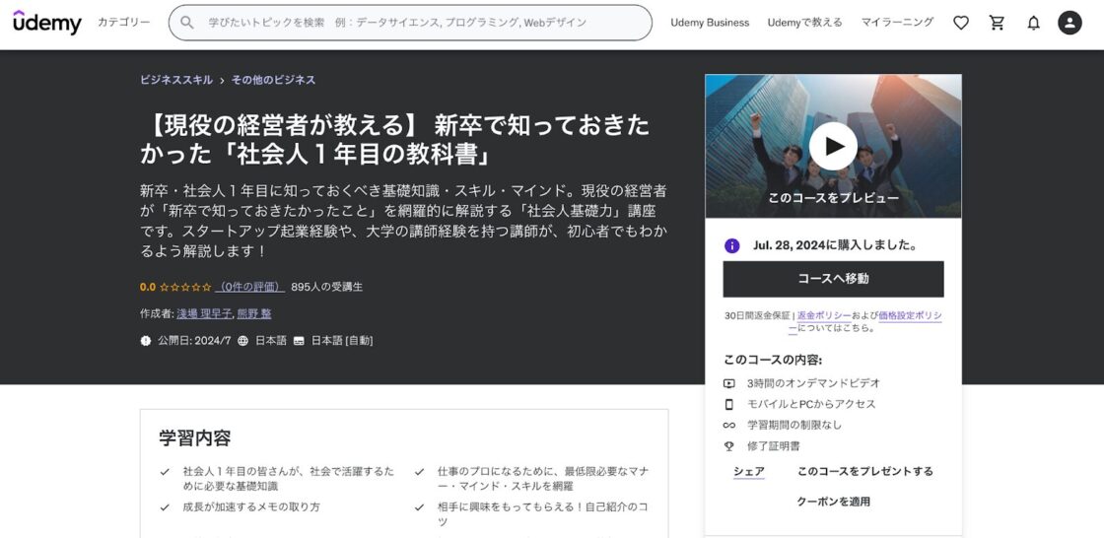Click the Udemy logo
Screen dimensions: 1104x538
coord(47,22)
